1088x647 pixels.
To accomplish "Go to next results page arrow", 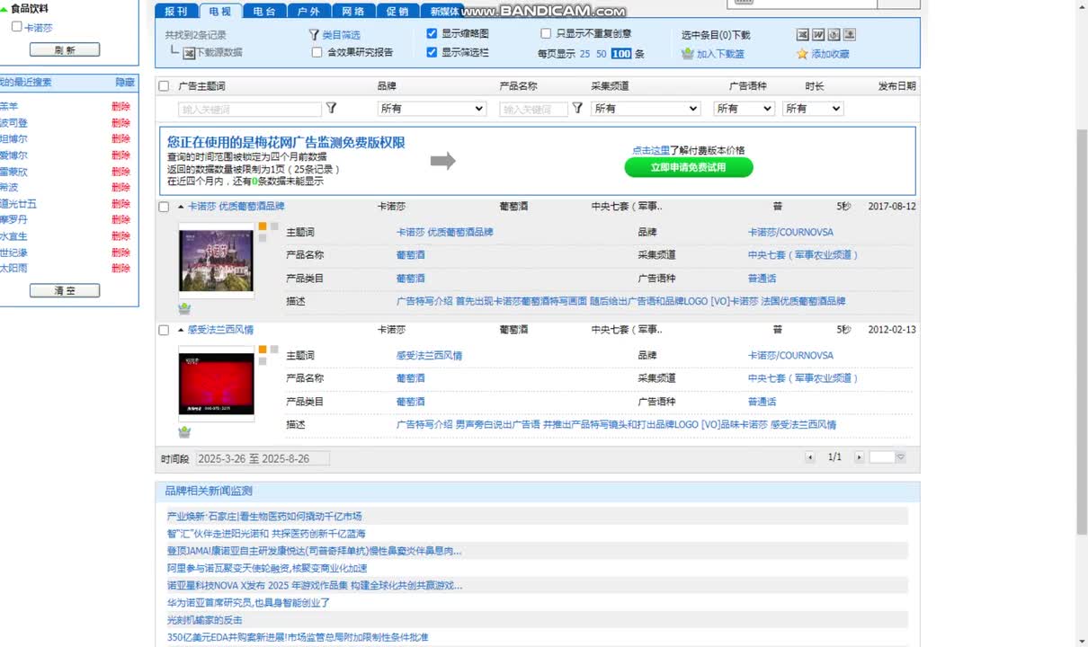I will 859,457.
